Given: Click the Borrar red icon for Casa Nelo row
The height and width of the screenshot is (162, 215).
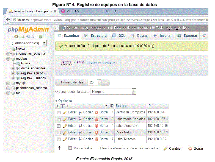Looking at the screenshot, I should [x=97, y=132].
